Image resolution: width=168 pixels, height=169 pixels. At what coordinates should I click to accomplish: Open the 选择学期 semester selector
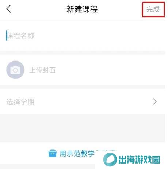tap(83, 102)
